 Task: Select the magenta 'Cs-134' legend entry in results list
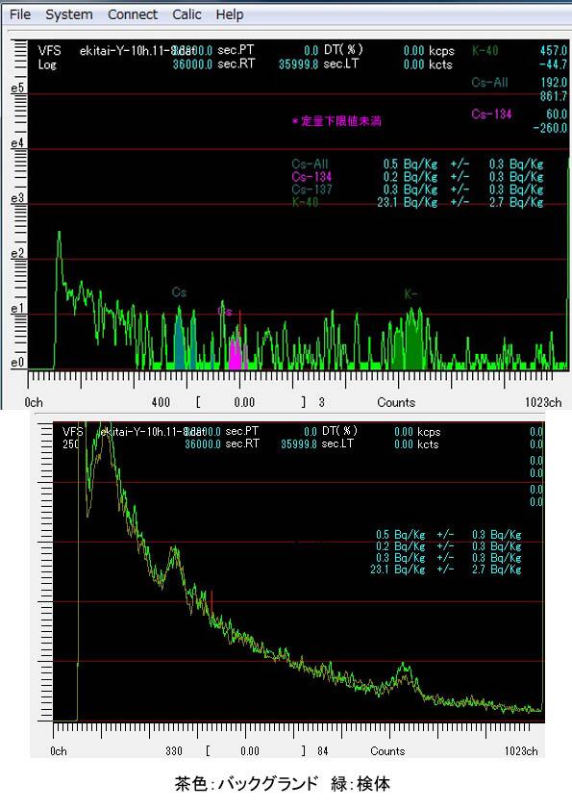311,177
